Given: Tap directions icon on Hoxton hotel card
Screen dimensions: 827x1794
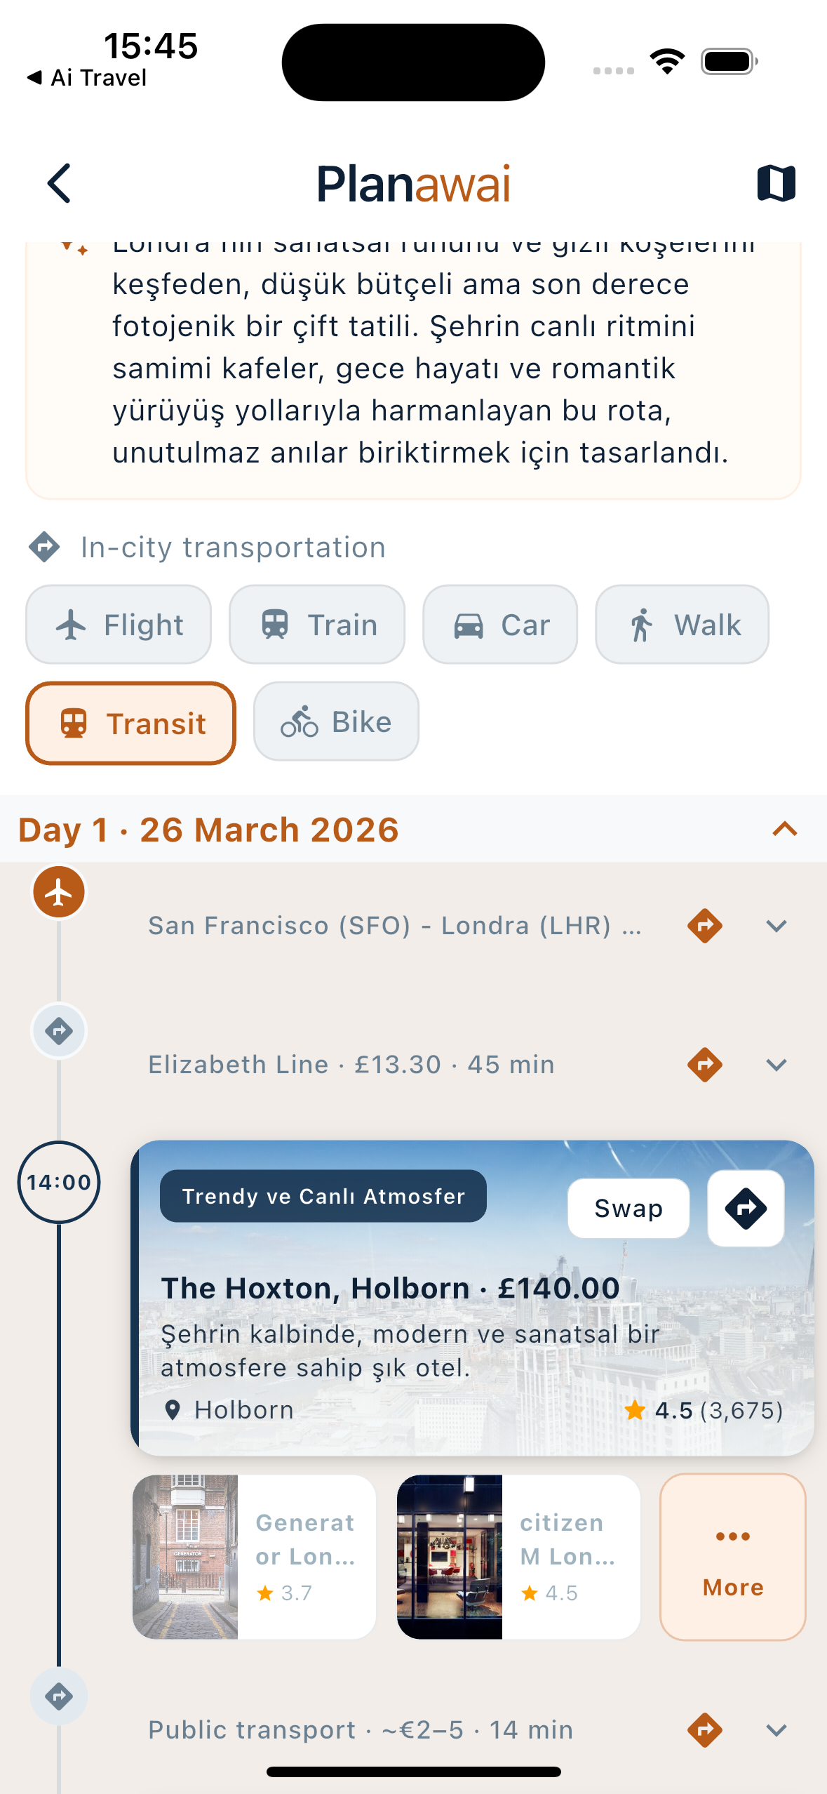Looking at the screenshot, I should coord(745,1208).
